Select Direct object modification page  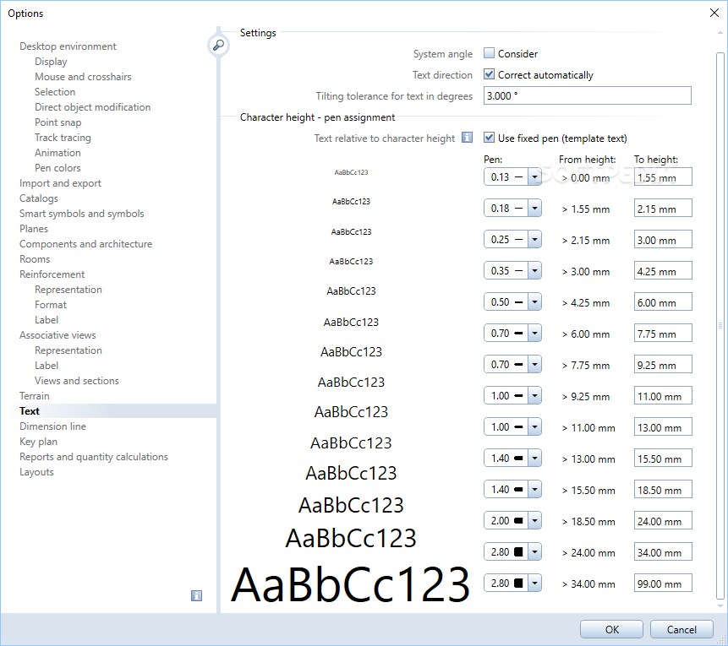(x=92, y=106)
